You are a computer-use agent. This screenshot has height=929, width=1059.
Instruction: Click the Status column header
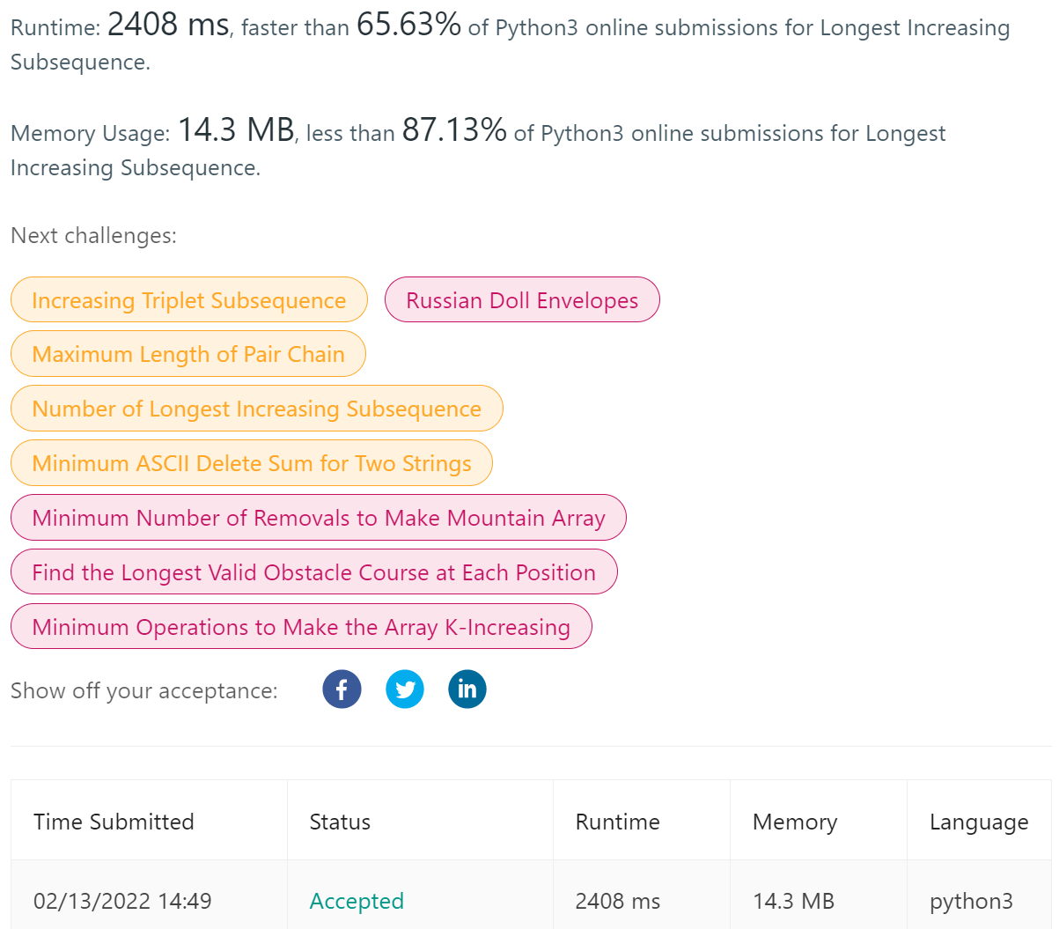339,821
